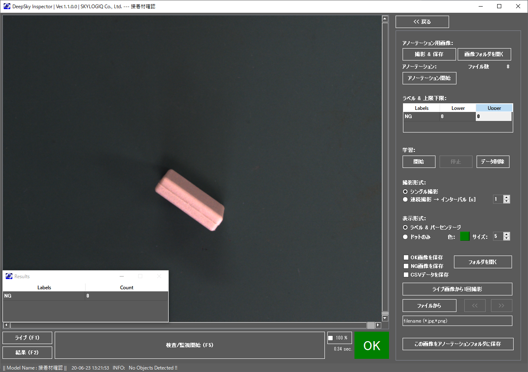Click ライブ画像から1回撮影 button
This screenshot has height=372, width=528.
(457, 289)
